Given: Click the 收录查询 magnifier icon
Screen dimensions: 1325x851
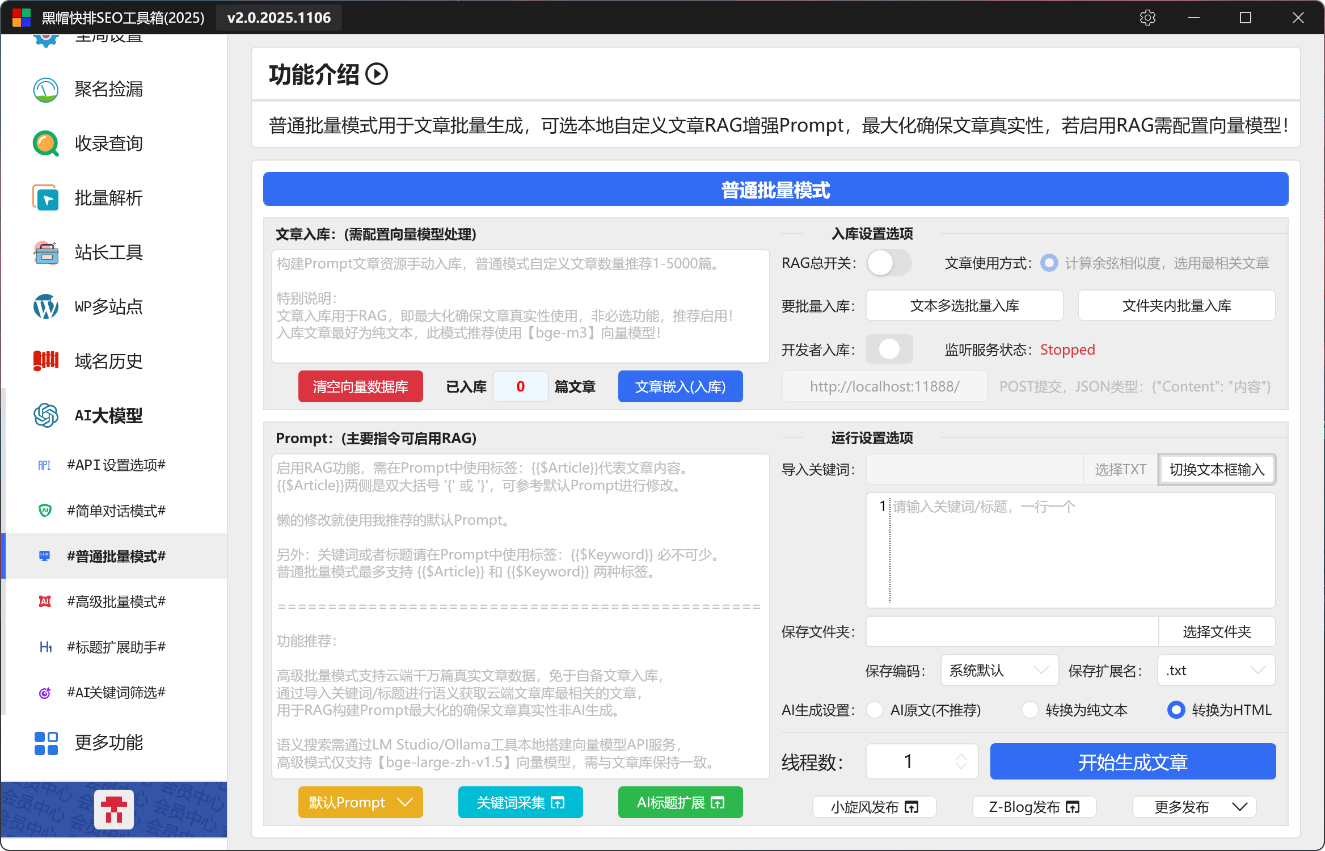Looking at the screenshot, I should pyautogui.click(x=46, y=144).
